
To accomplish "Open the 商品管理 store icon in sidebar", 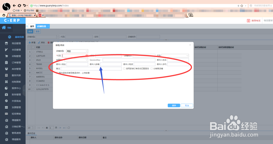I will (7, 43).
